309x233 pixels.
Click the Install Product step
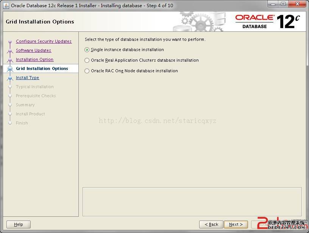(30, 114)
